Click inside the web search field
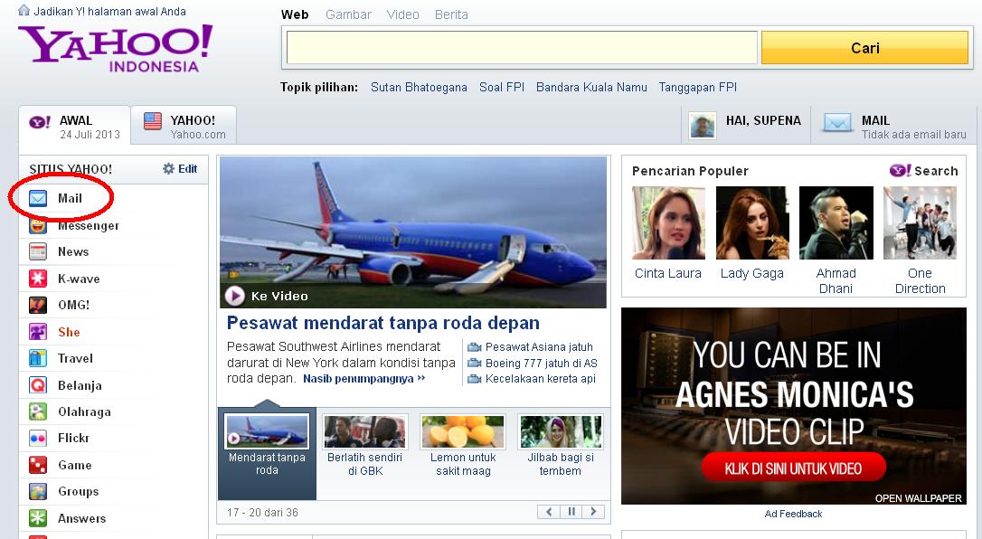The image size is (982, 539). [x=521, y=46]
